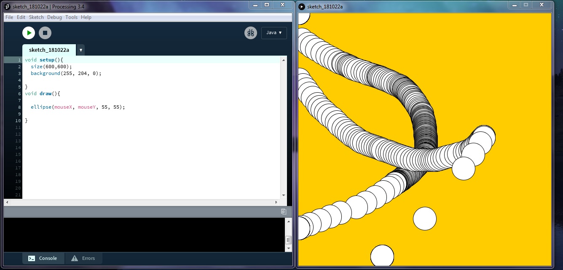563x270 pixels.
Task: Switch to the Errors tab
Action: (x=88, y=258)
